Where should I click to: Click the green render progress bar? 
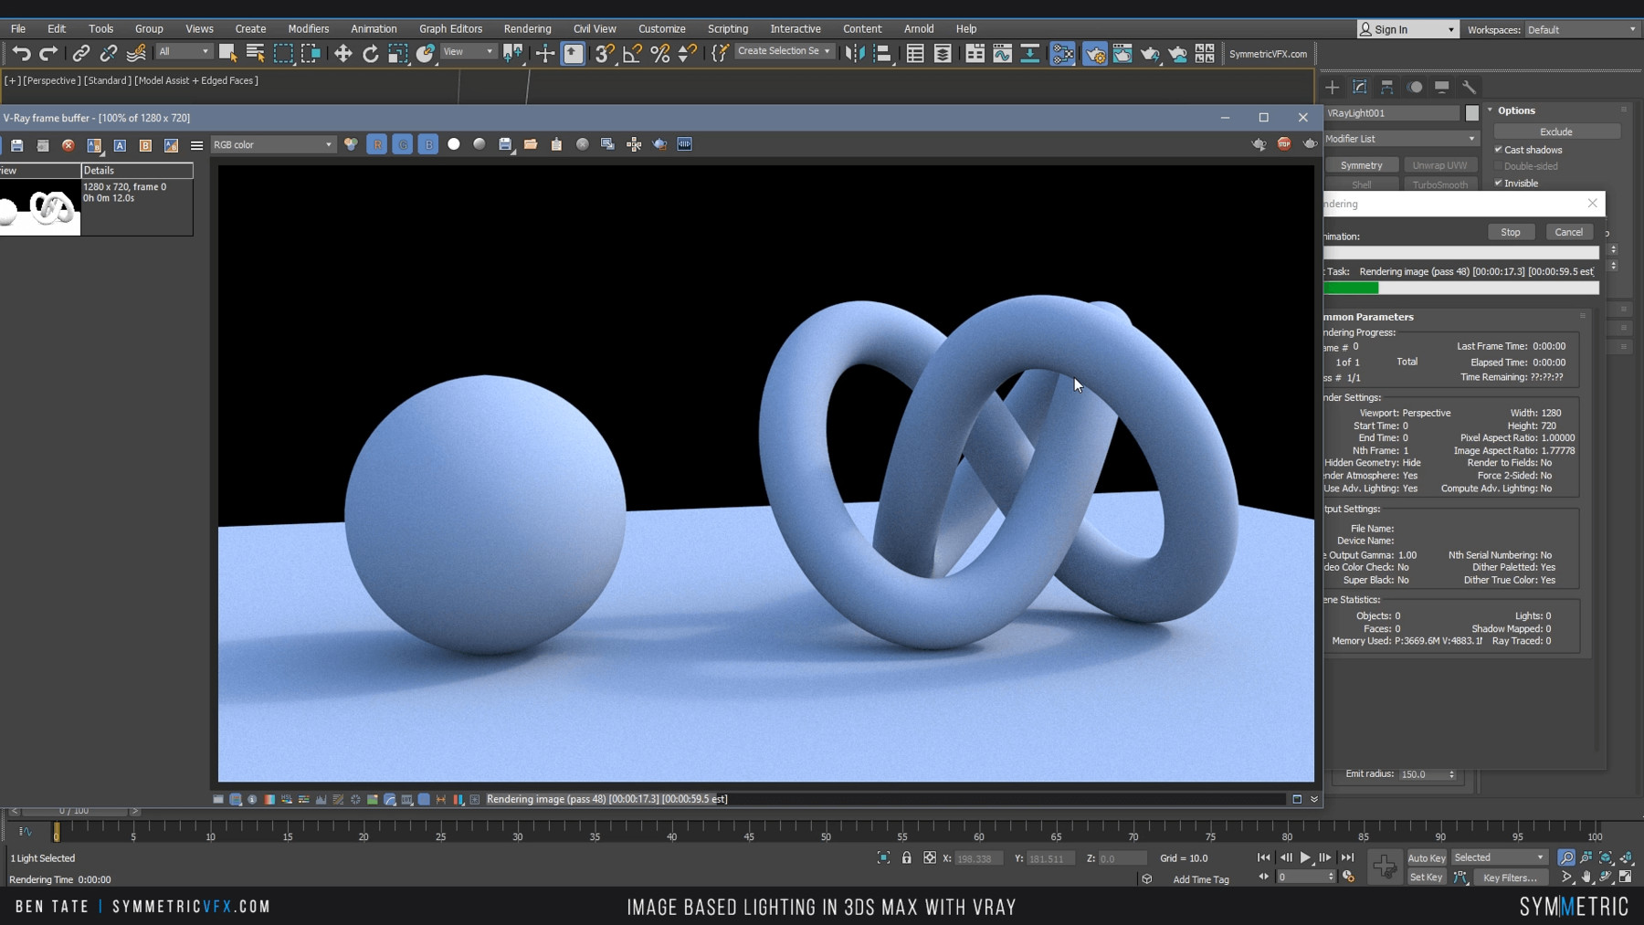(1351, 288)
